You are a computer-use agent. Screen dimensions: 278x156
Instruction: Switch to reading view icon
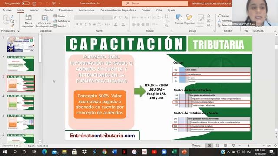225,146
